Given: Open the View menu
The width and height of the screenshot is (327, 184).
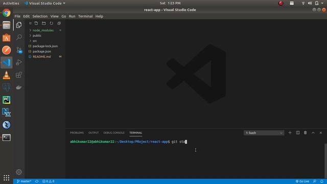Looking at the screenshot, I should pyautogui.click(x=54, y=16).
